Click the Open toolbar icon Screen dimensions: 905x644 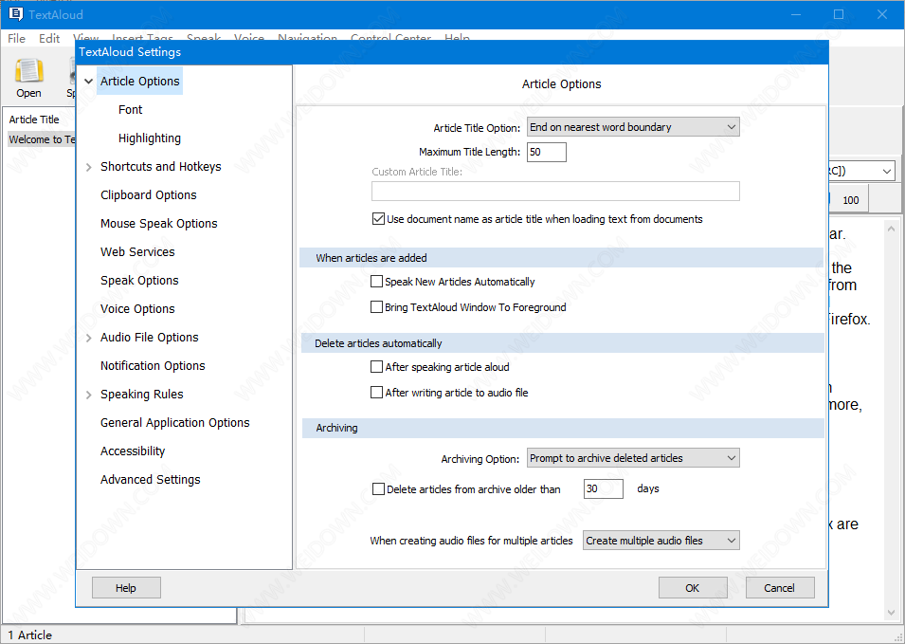coord(28,74)
